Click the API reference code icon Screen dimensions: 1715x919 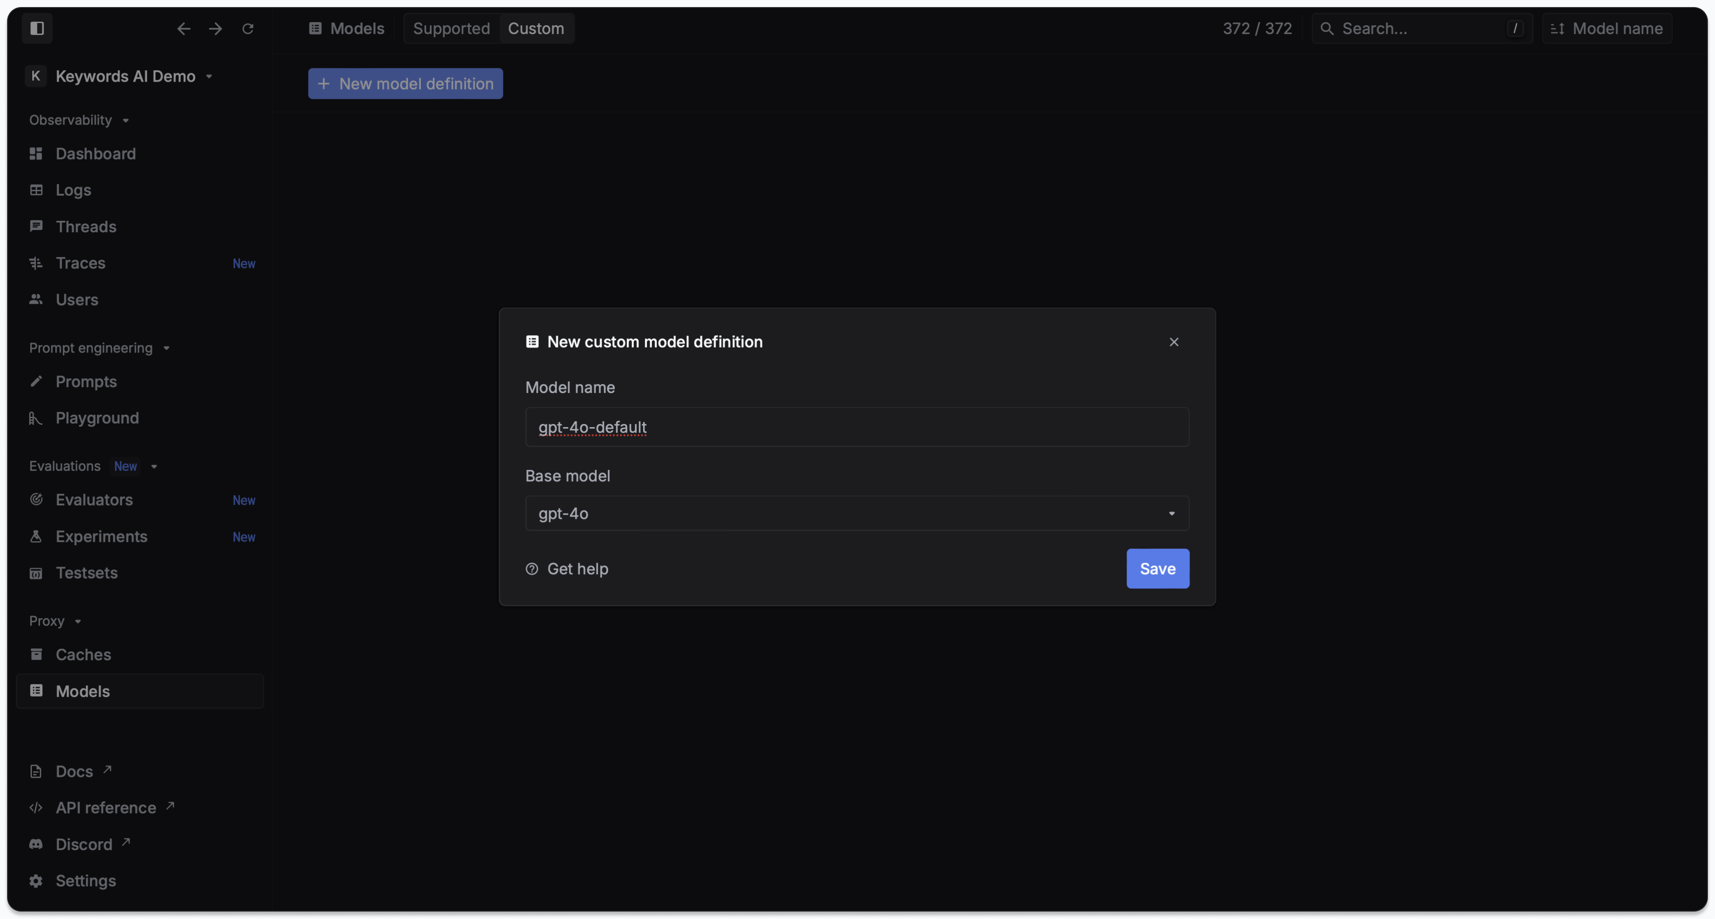click(36, 807)
